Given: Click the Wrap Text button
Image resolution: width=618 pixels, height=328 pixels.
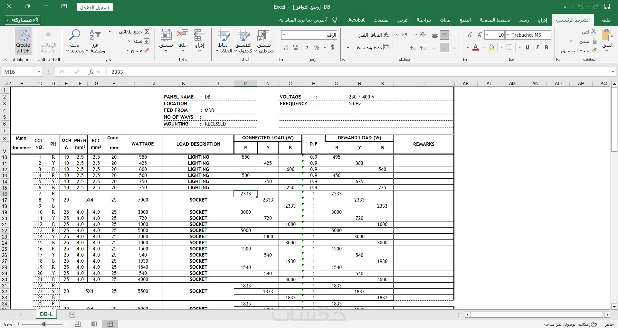Looking at the screenshot, I should [x=374, y=35].
